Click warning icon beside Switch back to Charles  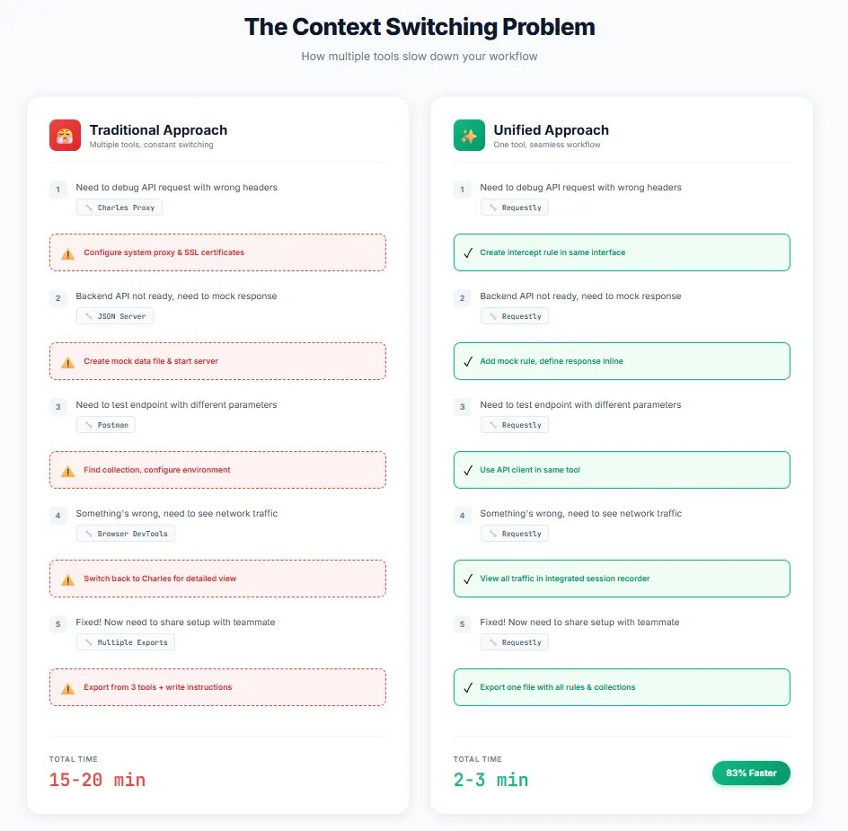67,579
